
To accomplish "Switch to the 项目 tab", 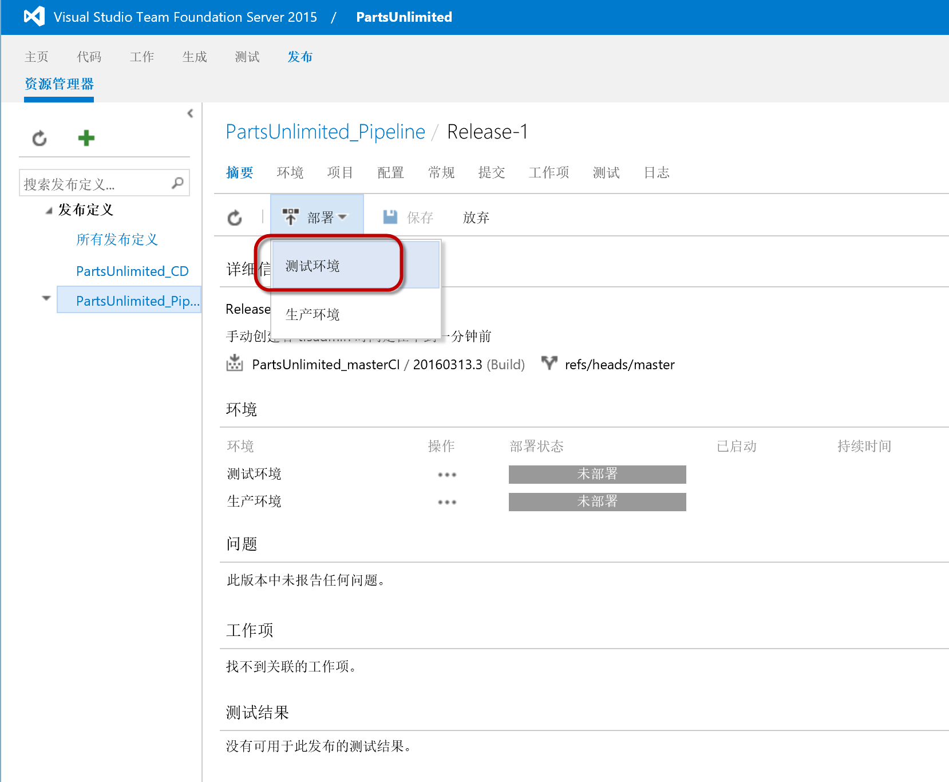I will pyautogui.click(x=341, y=172).
